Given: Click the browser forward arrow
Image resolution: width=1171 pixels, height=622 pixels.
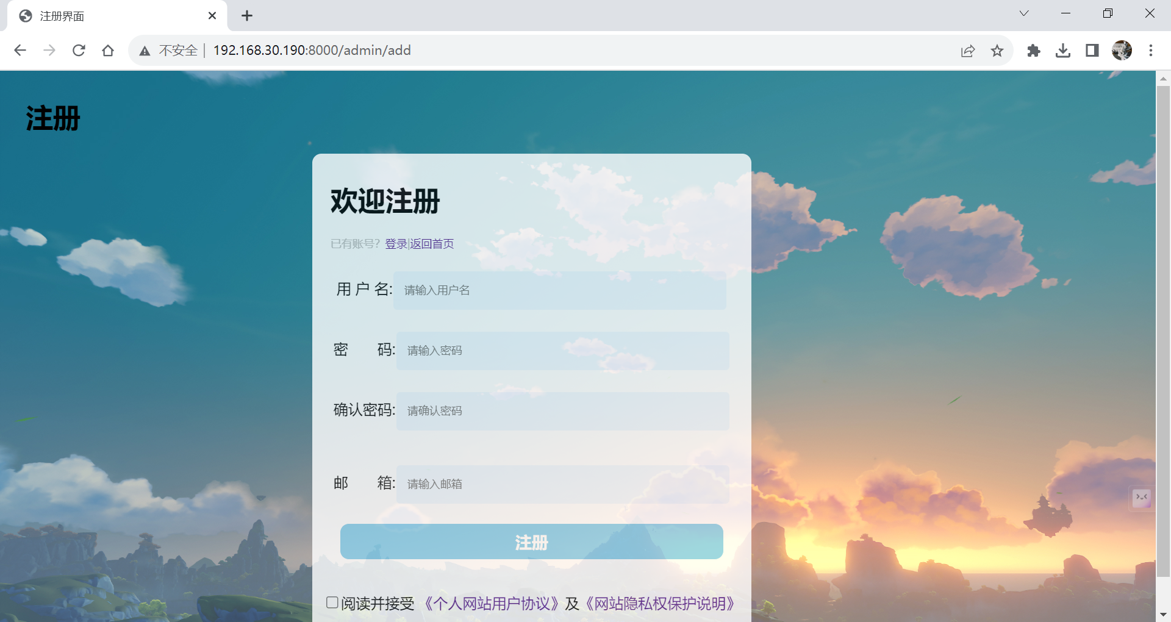Looking at the screenshot, I should (x=49, y=51).
